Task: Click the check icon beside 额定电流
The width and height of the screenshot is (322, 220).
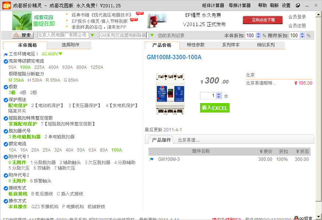Action: click(x=6, y=144)
